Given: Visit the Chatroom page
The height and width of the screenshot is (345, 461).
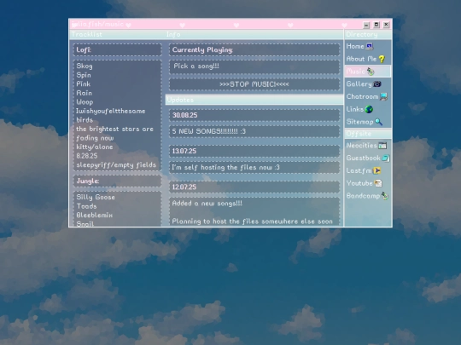Looking at the screenshot, I should [367, 96].
